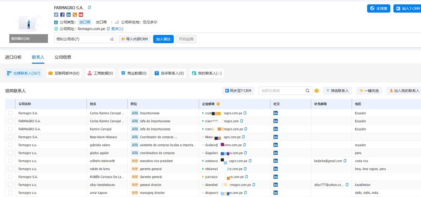Open the 筛选联系人 filter contacts option
The height and width of the screenshot is (197, 421).
pyautogui.click(x=338, y=91)
